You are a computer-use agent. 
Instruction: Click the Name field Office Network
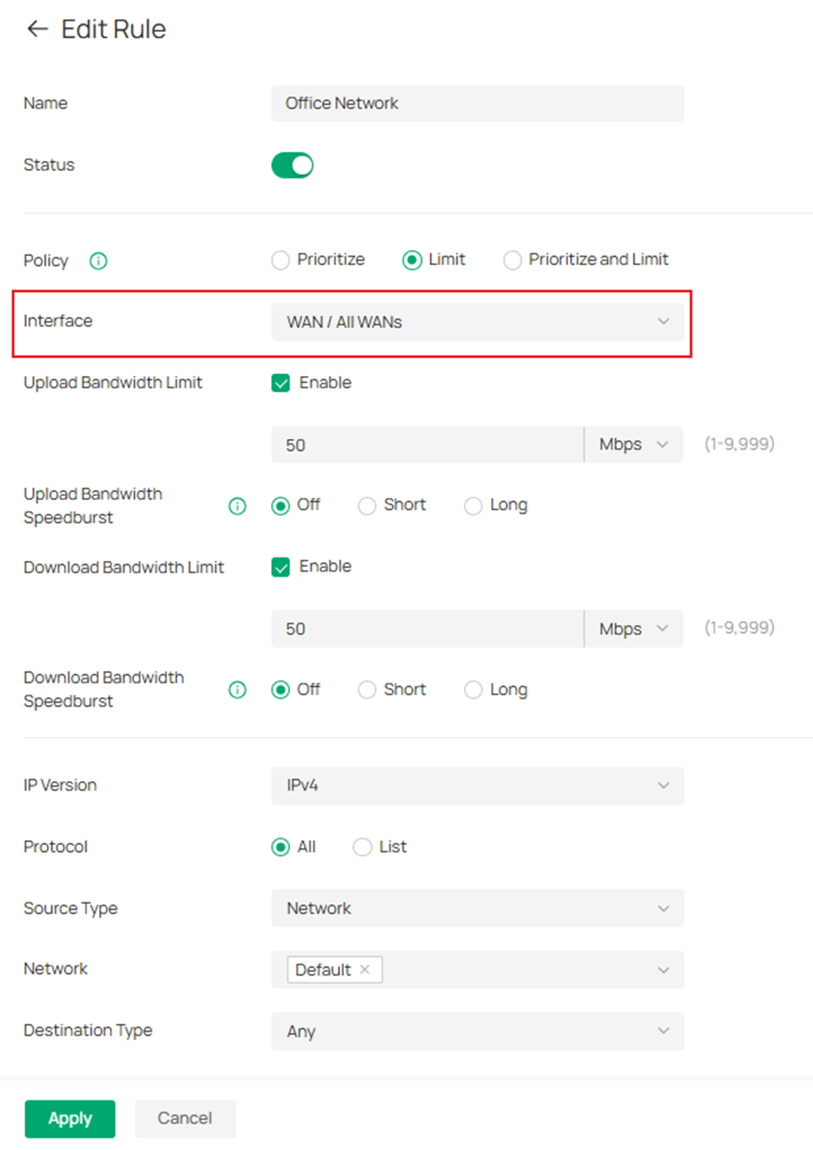(x=477, y=103)
